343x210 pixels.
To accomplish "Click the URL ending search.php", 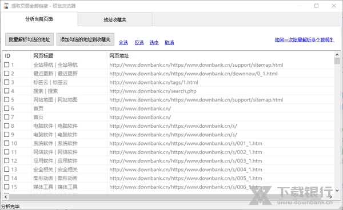I will coord(153,91).
